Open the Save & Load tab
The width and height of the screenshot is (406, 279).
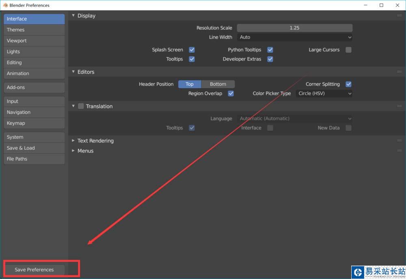pyautogui.click(x=34, y=148)
